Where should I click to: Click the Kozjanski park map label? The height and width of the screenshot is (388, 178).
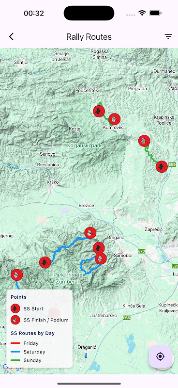85,145
